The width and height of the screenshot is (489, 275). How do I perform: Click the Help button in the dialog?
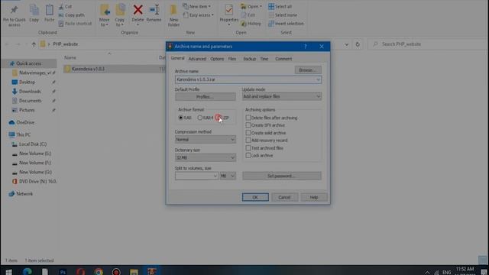coord(314,197)
